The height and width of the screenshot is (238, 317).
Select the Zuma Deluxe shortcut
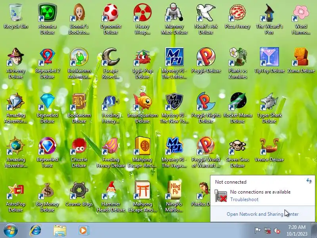click(x=301, y=57)
